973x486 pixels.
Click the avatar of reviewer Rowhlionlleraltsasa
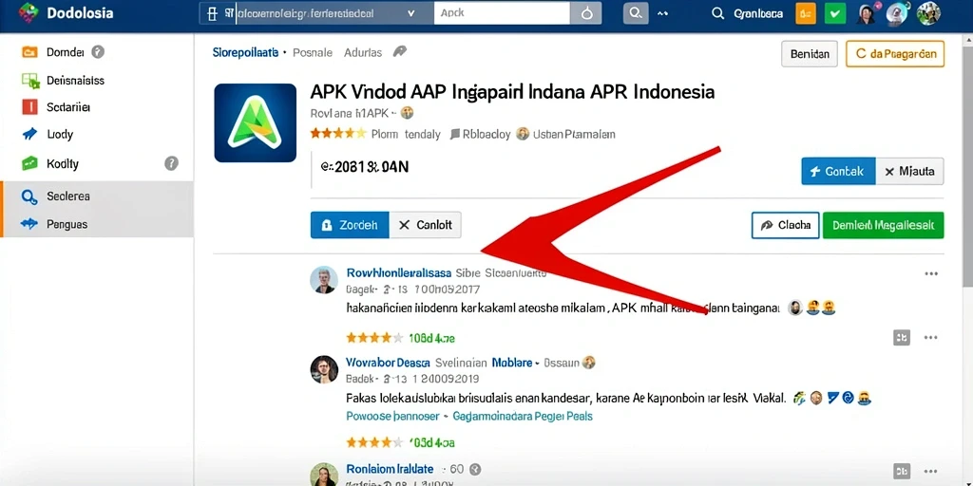tap(324, 281)
